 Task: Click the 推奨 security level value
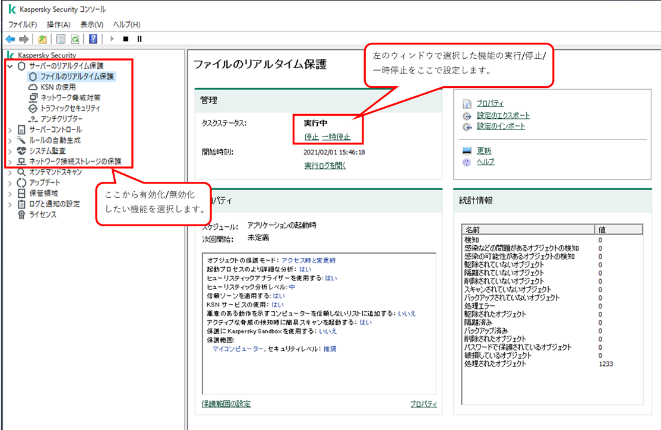click(x=330, y=349)
